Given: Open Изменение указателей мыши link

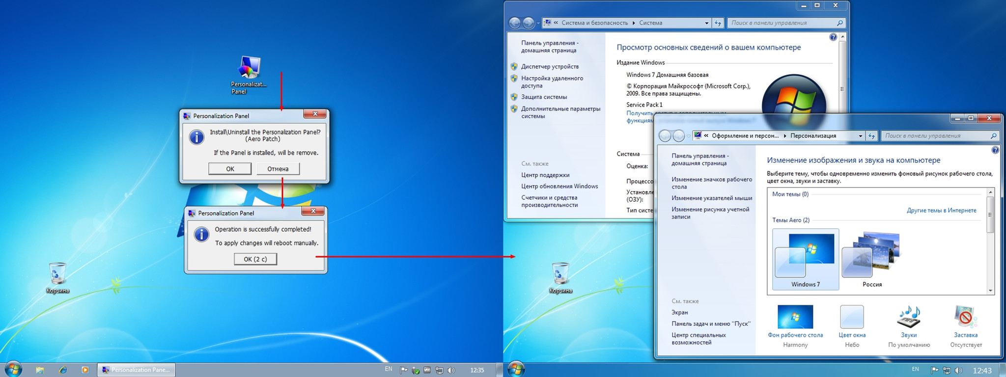Looking at the screenshot, I should click(712, 198).
